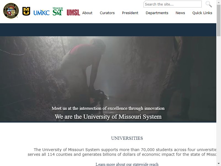The height and width of the screenshot is (166, 221).
Task: Open the Curators menu item
Action: (x=107, y=13)
